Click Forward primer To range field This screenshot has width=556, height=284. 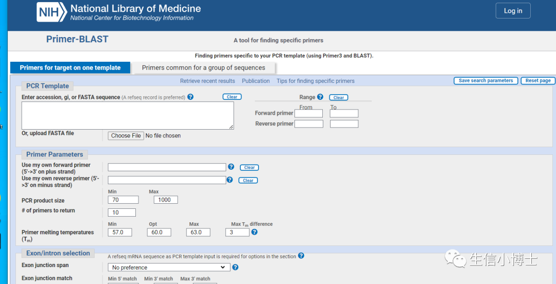click(x=344, y=114)
